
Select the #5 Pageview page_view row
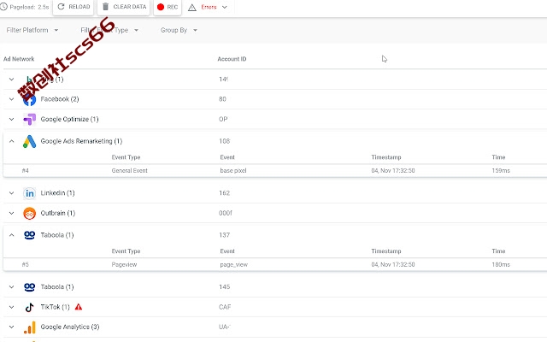point(275,264)
